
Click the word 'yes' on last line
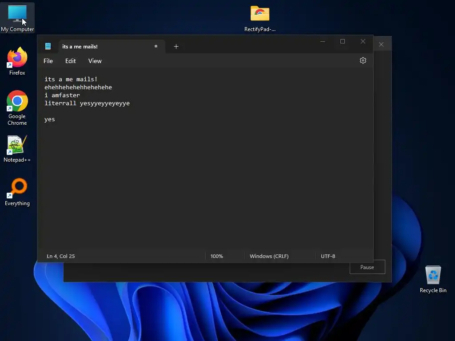[50, 119]
